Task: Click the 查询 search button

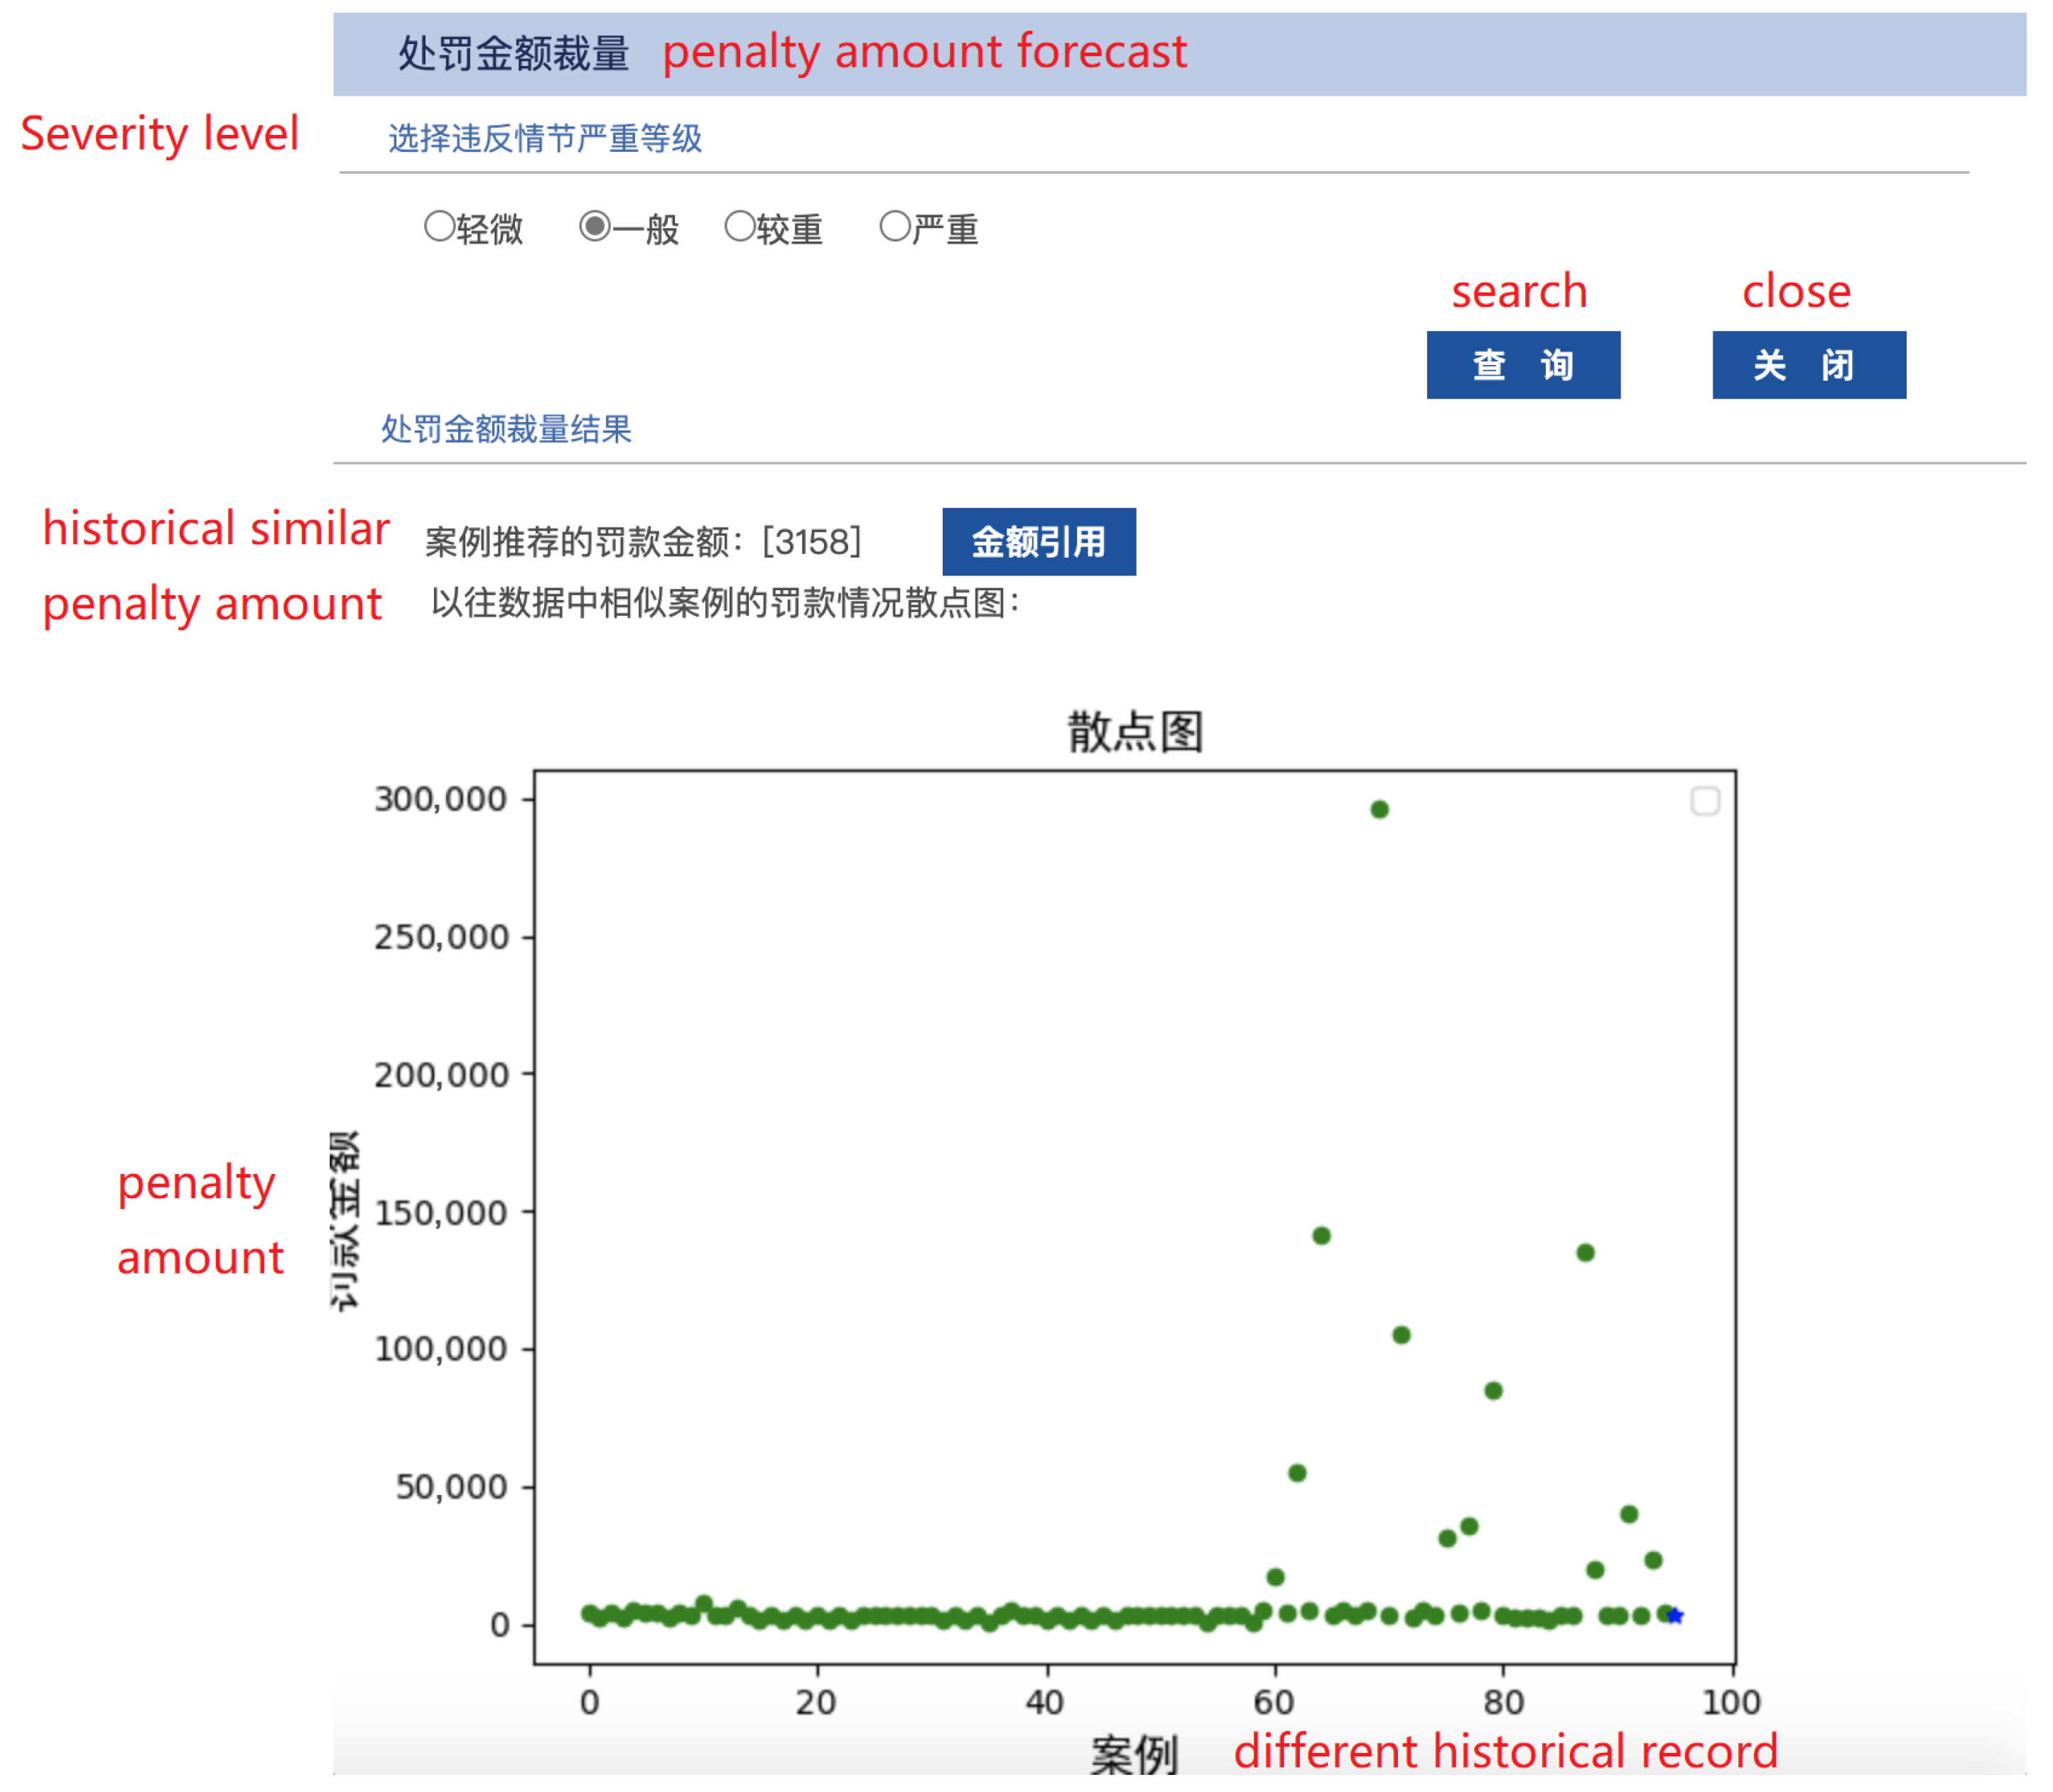Action: pos(1523,365)
